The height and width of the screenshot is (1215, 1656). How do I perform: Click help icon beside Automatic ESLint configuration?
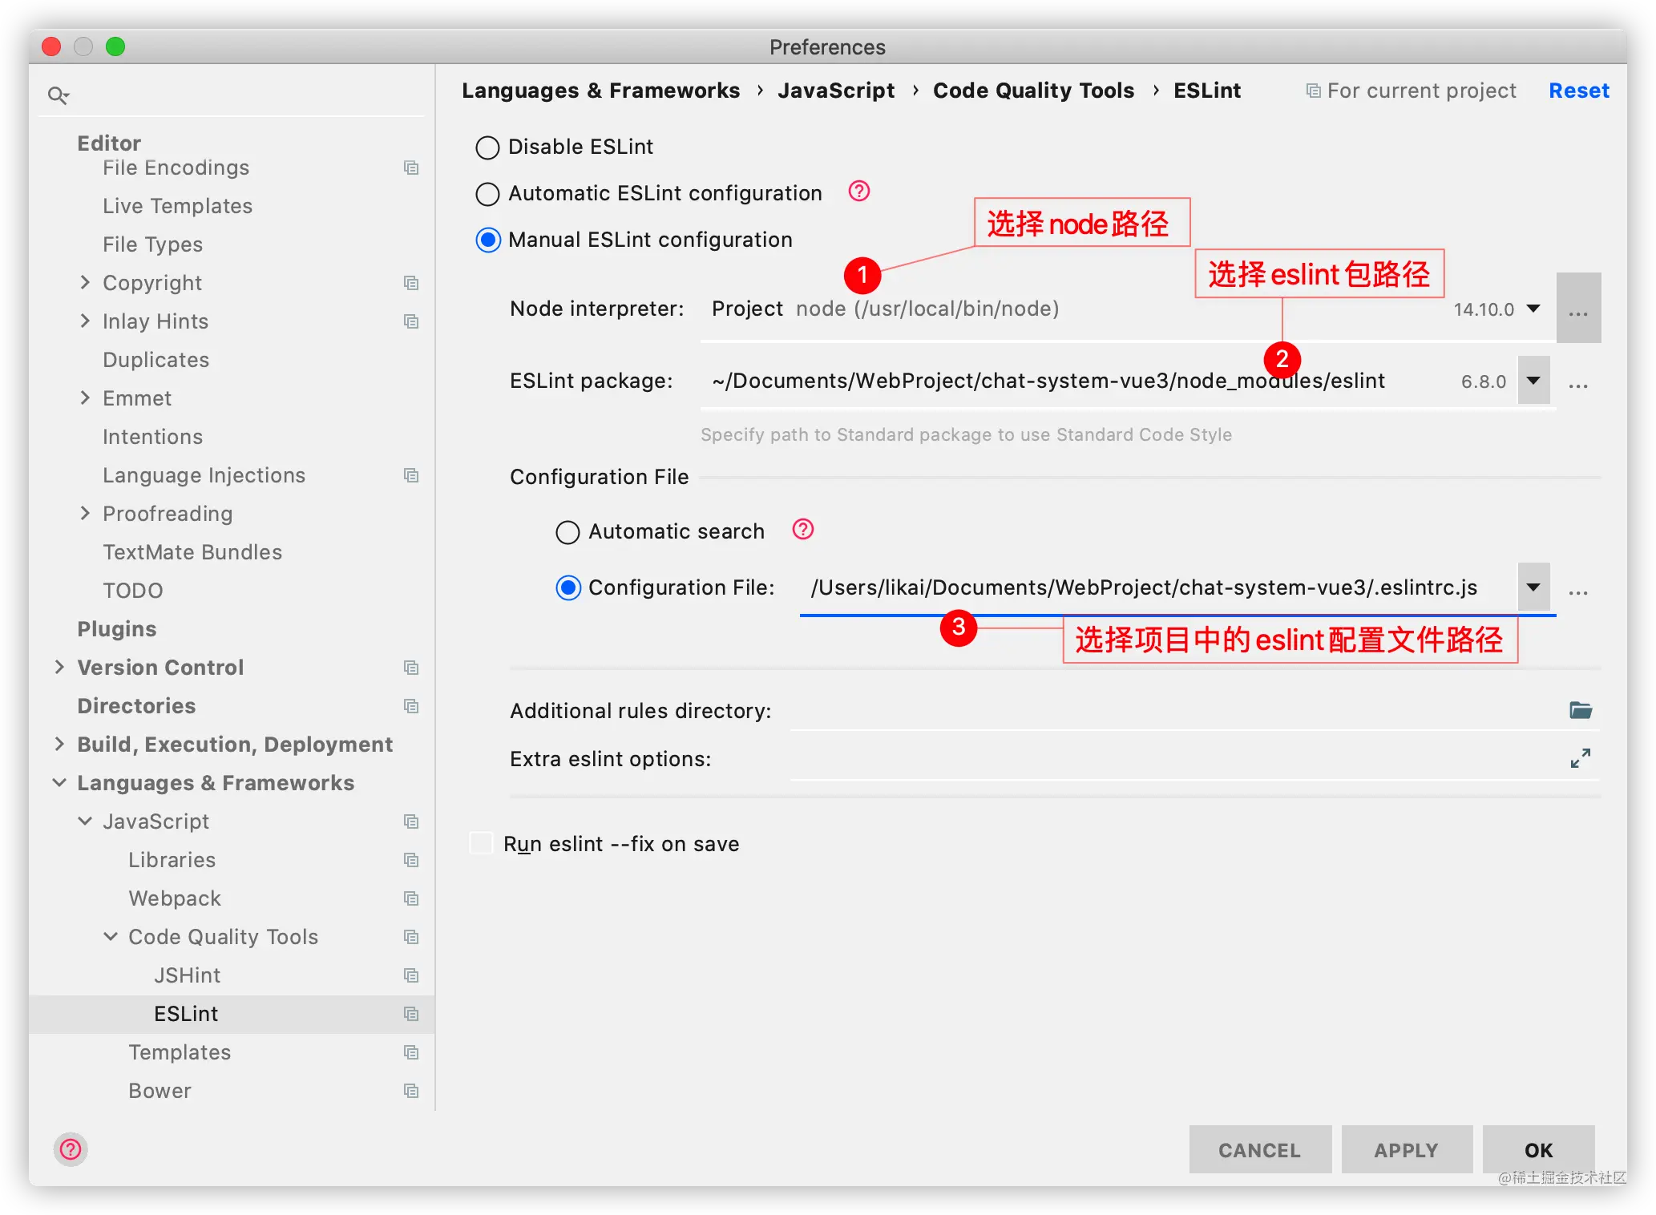click(858, 192)
